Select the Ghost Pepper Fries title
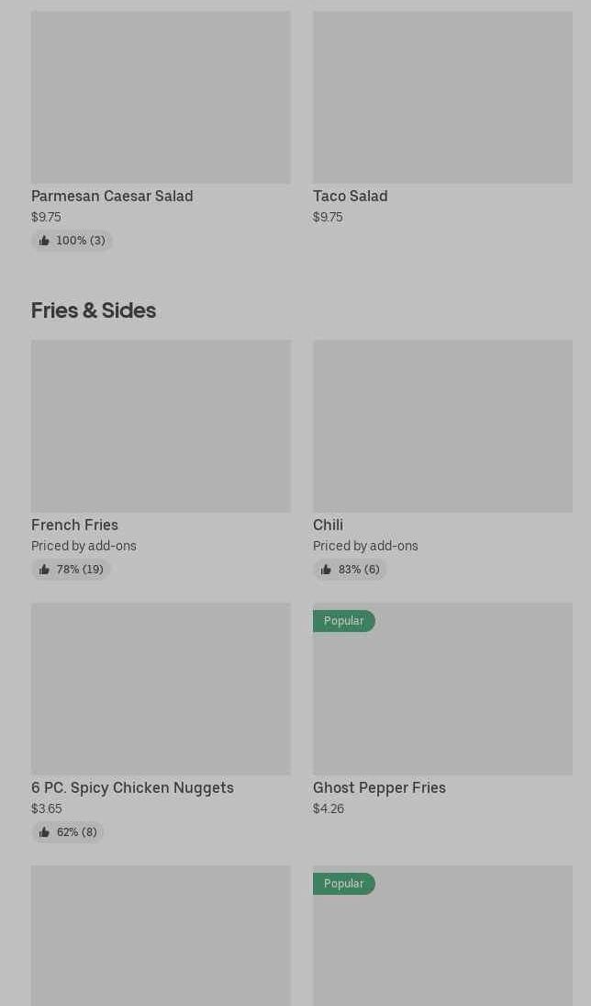Screen dimensions: 591x1006 (379, 788)
